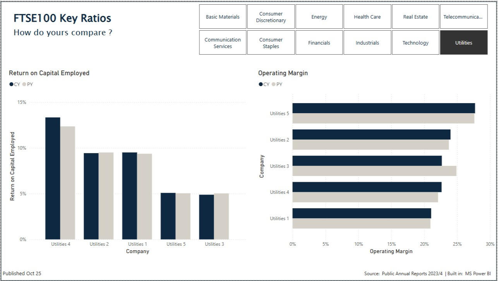Toggle the CY legend on the ROCE chart
The height and width of the screenshot is (281, 498).
click(x=14, y=84)
